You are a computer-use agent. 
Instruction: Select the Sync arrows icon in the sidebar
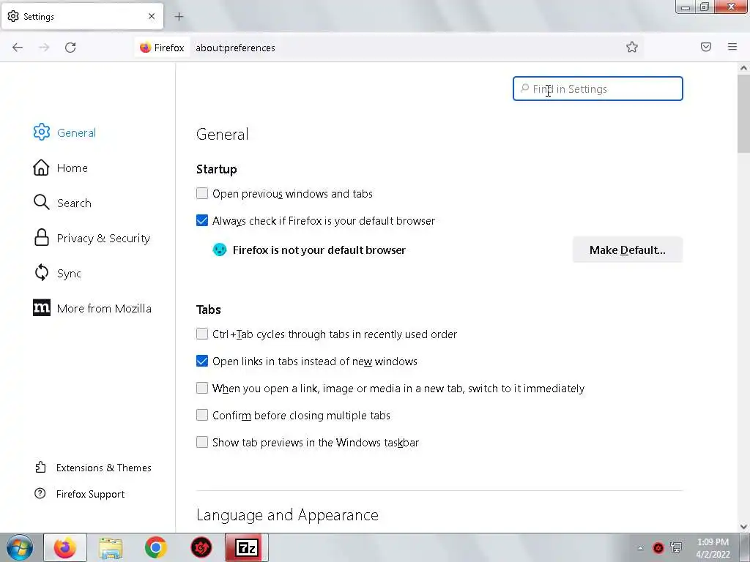(42, 272)
